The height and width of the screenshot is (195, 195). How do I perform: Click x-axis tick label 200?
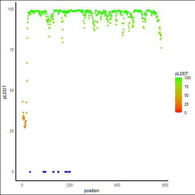pyautogui.click(x=69, y=185)
